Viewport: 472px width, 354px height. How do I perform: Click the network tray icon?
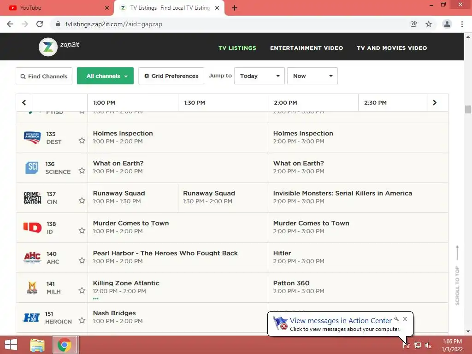tap(418, 345)
